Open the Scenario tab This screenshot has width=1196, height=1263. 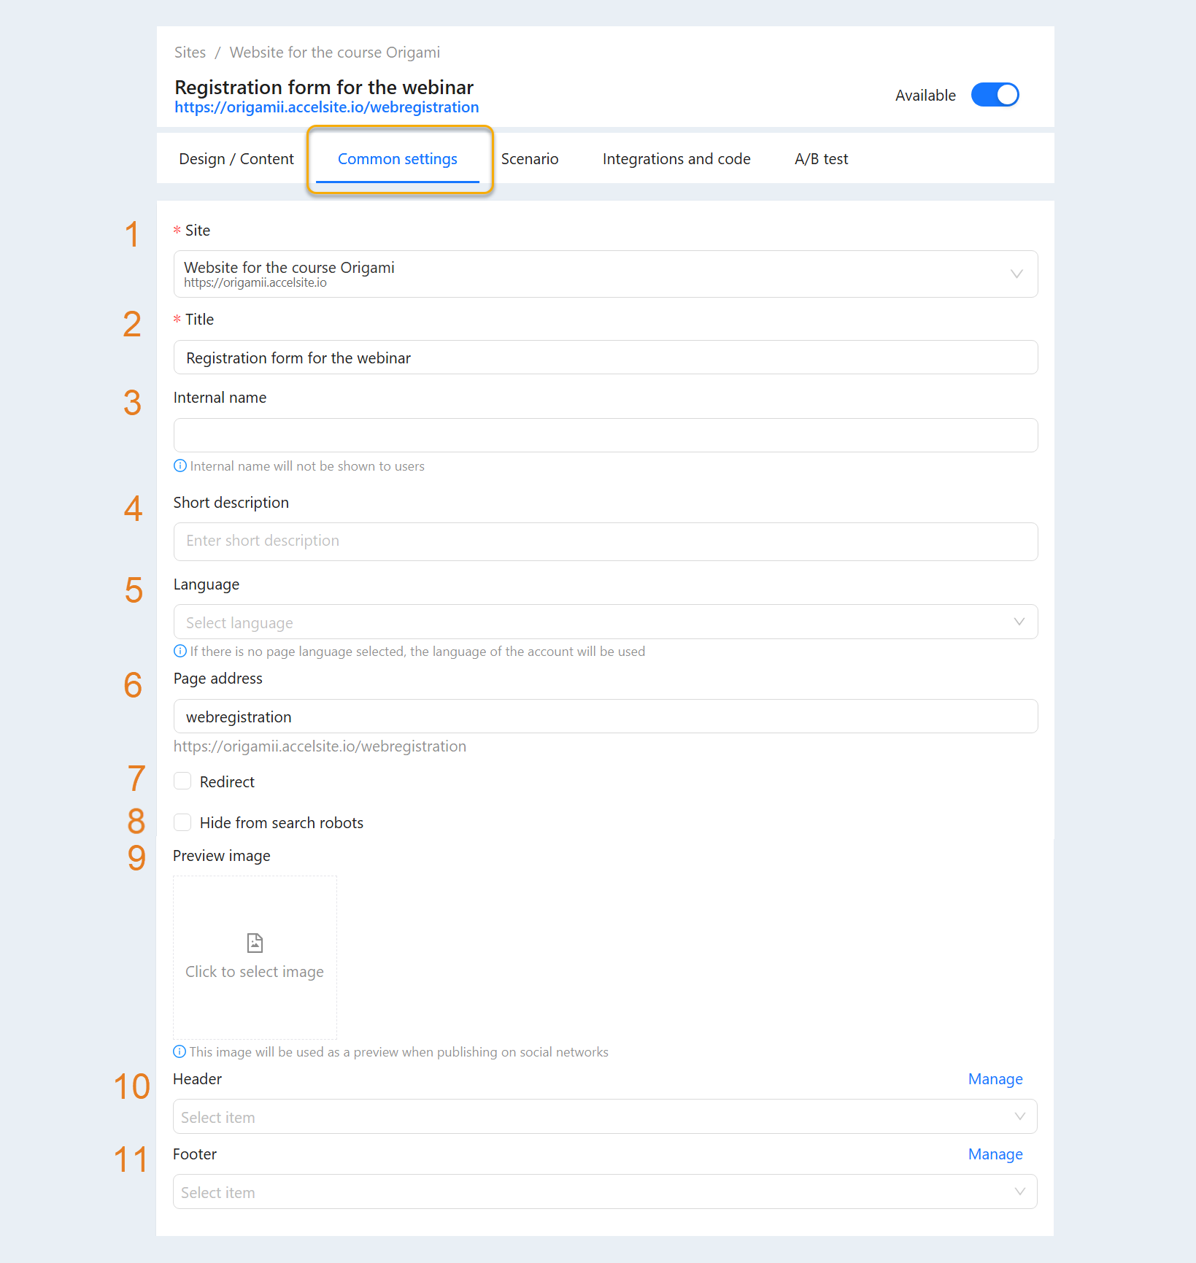(530, 159)
